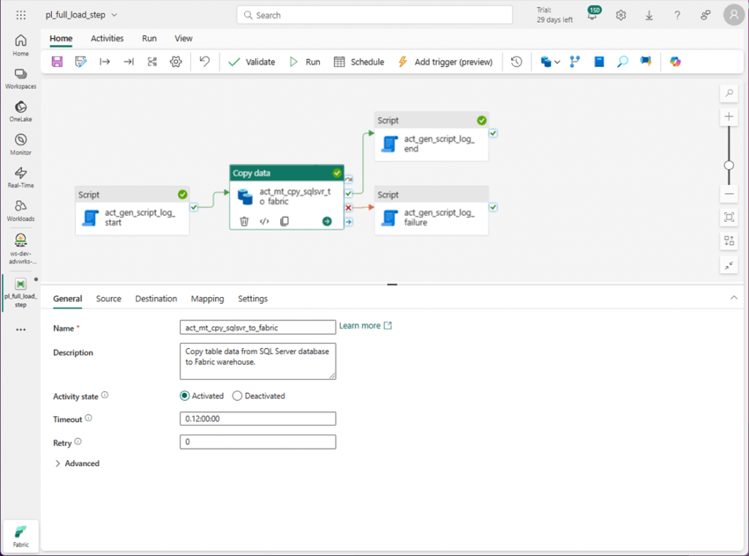Open the run history clock icon

(x=516, y=61)
